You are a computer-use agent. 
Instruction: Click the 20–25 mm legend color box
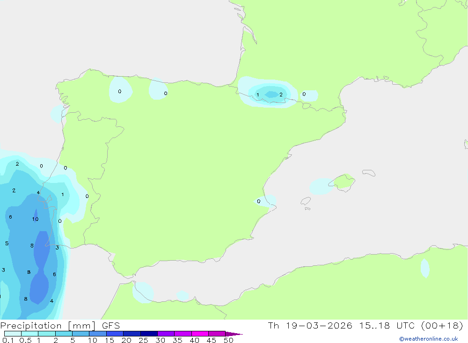(x=132, y=334)
